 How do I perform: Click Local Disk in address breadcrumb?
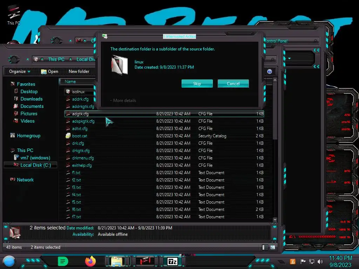[x=86, y=59]
